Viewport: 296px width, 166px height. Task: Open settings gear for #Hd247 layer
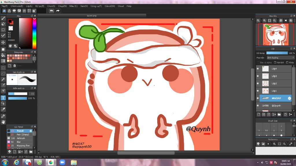289,98
